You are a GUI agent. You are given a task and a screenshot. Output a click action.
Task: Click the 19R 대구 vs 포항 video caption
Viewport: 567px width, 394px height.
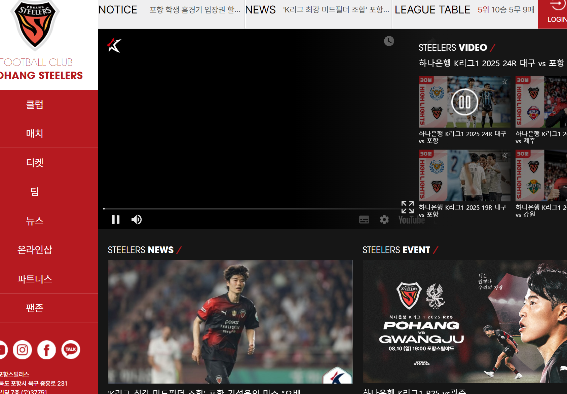462,211
